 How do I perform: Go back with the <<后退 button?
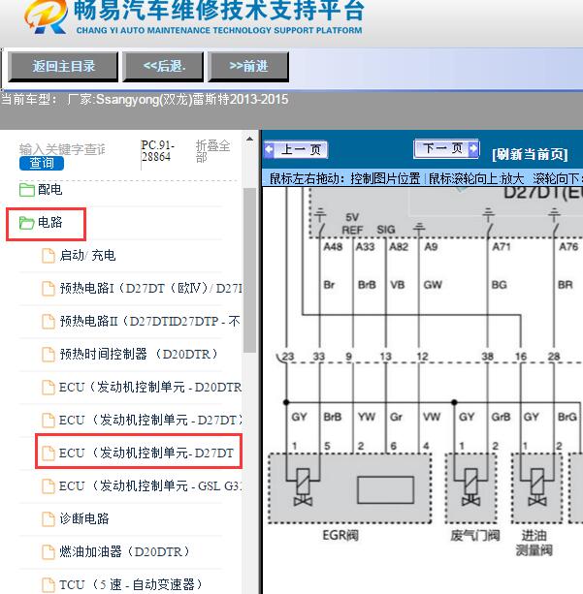163,67
